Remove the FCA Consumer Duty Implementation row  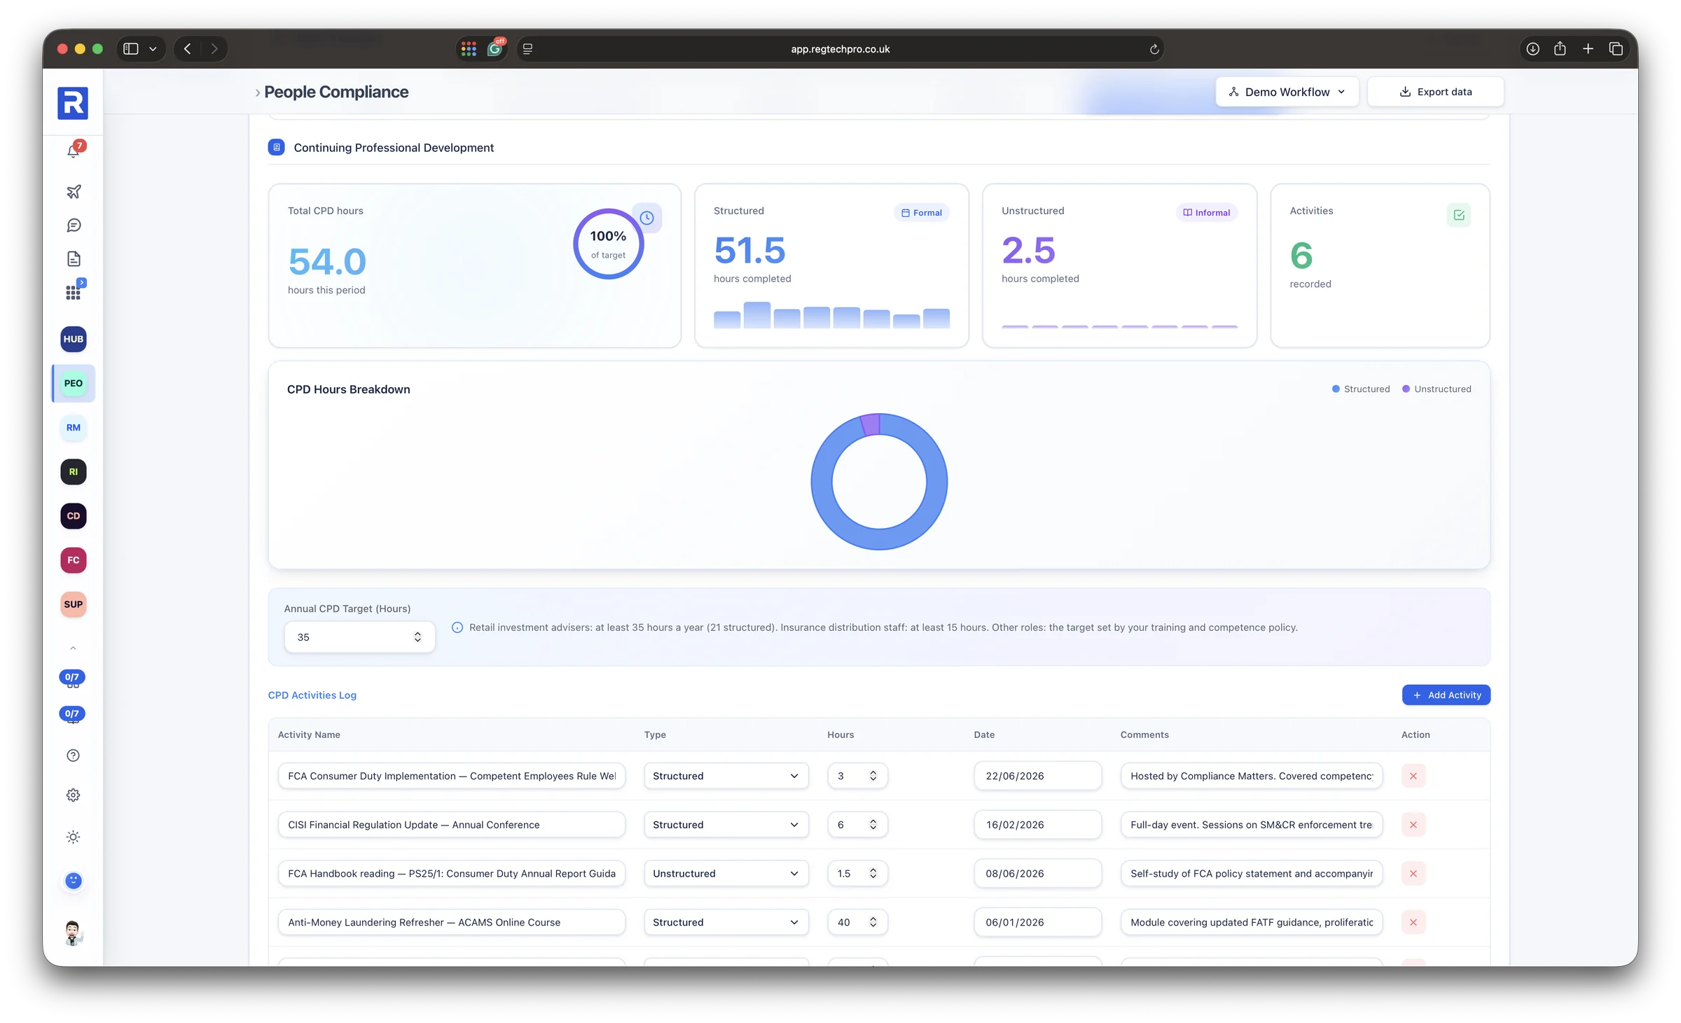pos(1413,776)
